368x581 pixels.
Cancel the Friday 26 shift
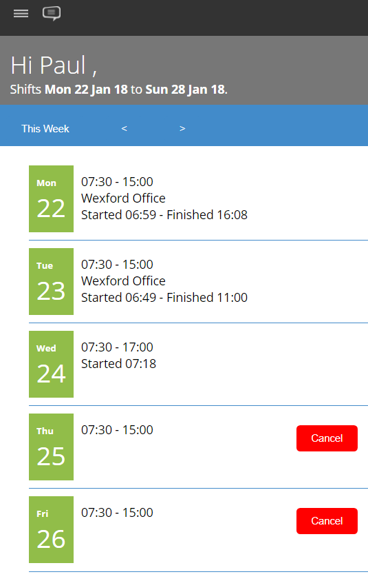(327, 521)
